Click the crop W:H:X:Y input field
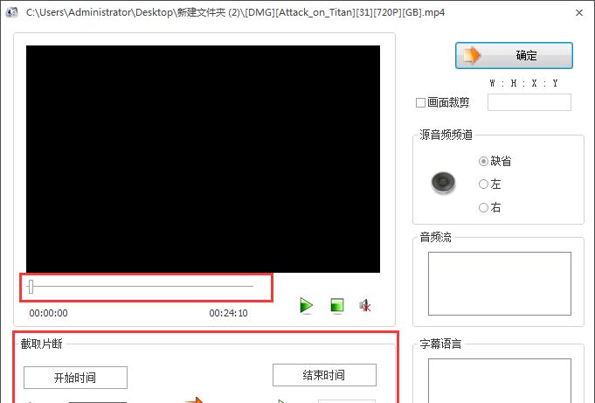This screenshot has height=403, width=595. coord(529,102)
